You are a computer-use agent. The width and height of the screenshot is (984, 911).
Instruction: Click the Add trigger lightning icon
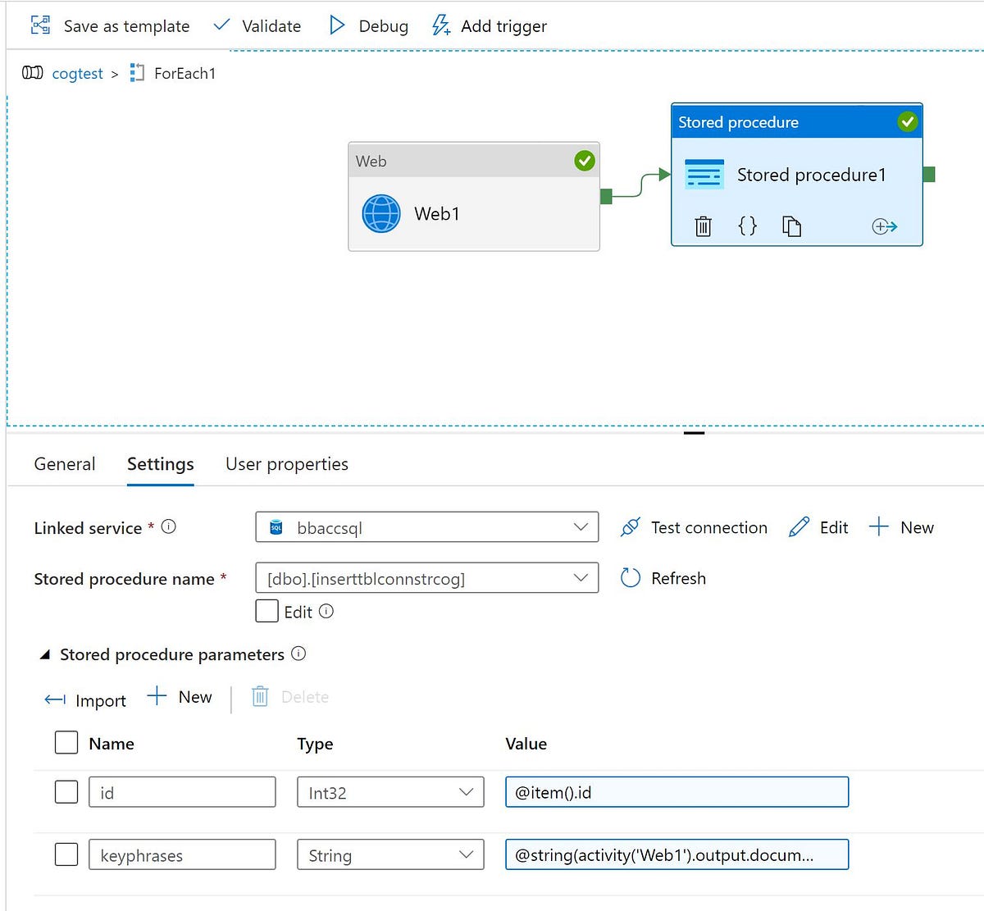[x=440, y=25]
